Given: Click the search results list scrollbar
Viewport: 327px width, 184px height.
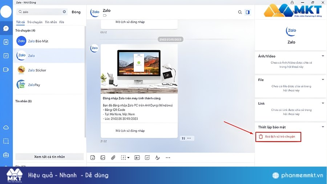Looking at the screenshot, I should (x=85, y=81).
